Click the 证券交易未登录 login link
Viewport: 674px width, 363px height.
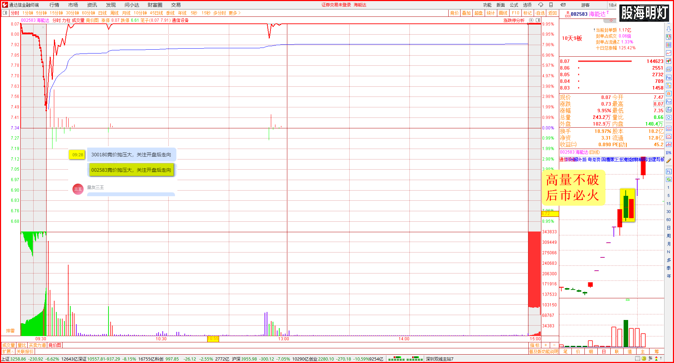tap(336, 5)
